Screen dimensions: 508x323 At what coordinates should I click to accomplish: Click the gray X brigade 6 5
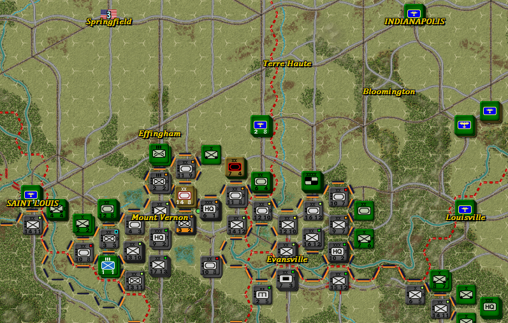tap(415, 295)
